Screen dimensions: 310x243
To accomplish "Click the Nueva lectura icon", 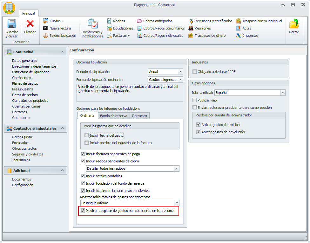I will 46,28.
